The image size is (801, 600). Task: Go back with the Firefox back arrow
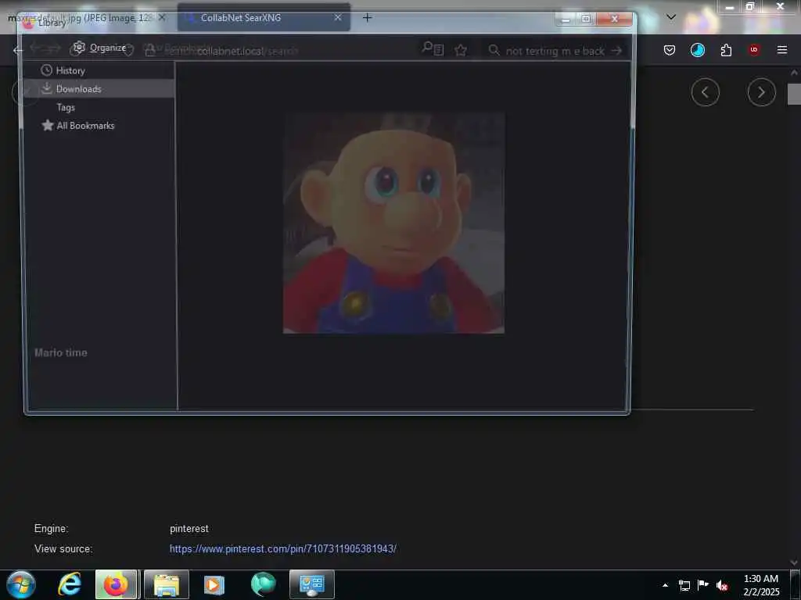(17, 50)
